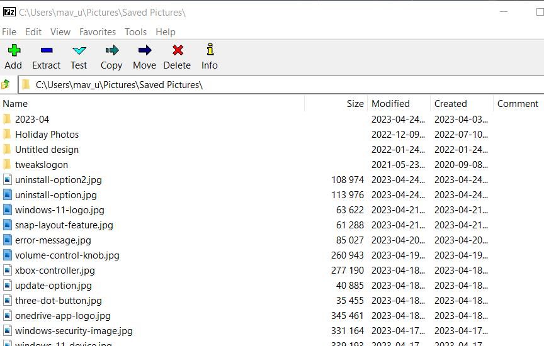Viewport: 544px width, 346px height.
Task: Open the View menu
Action: pos(60,32)
